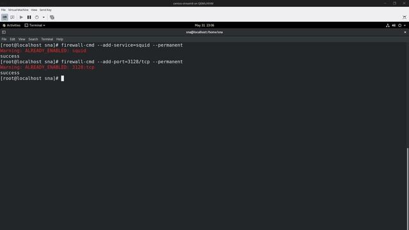Open clock showing May 31 23:06

pos(204,26)
